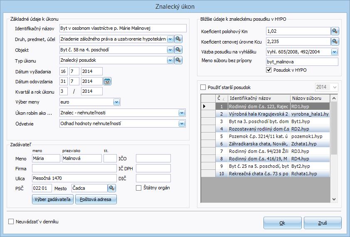Screen dimensions: 350x237
Task: Click the empty IČO field
Action: pos(153,158)
